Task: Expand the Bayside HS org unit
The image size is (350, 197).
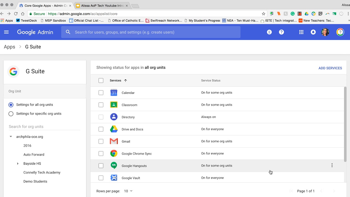Action: click(18, 164)
